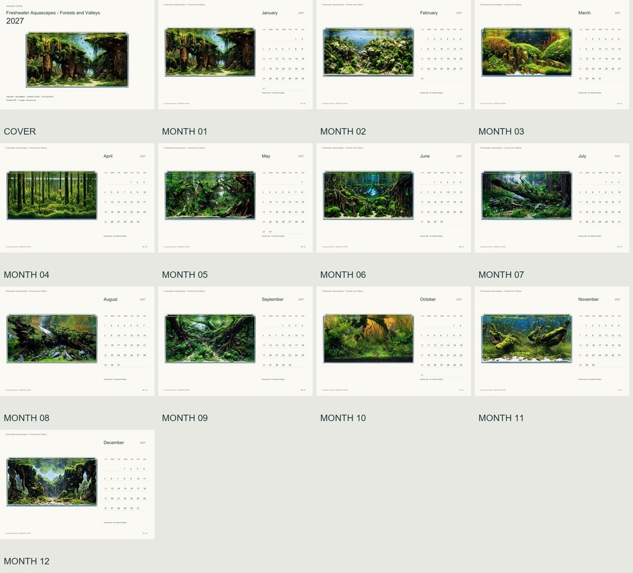Click the 'September' month heading
633x573 pixels.
(273, 299)
